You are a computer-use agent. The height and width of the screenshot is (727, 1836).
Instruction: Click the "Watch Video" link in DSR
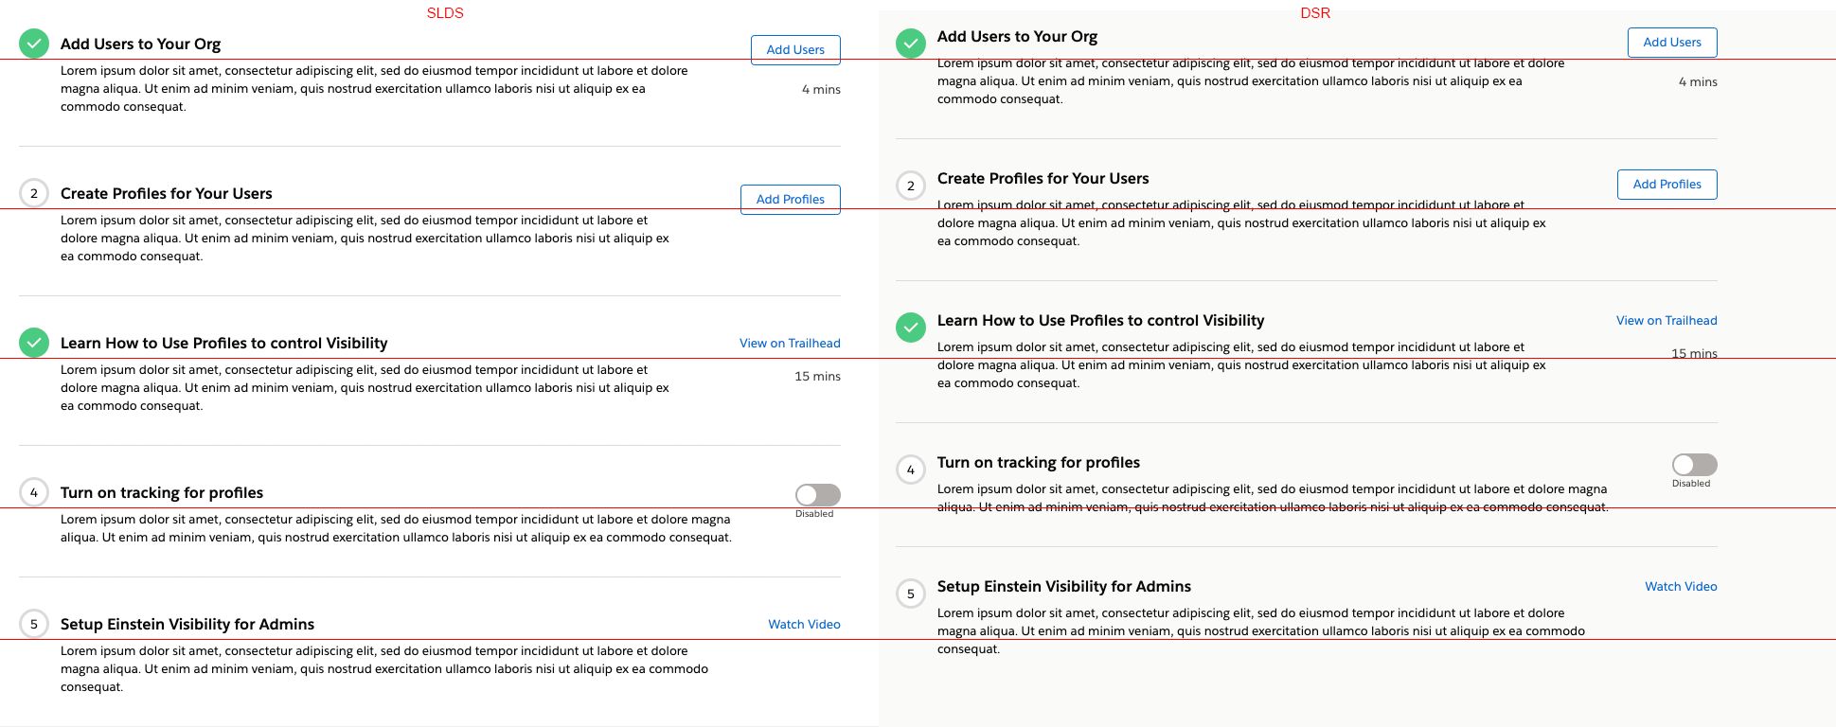pos(1681,586)
